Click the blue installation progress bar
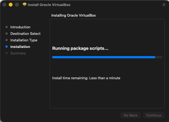The width and height of the screenshot is (169, 122). (x=104, y=57)
